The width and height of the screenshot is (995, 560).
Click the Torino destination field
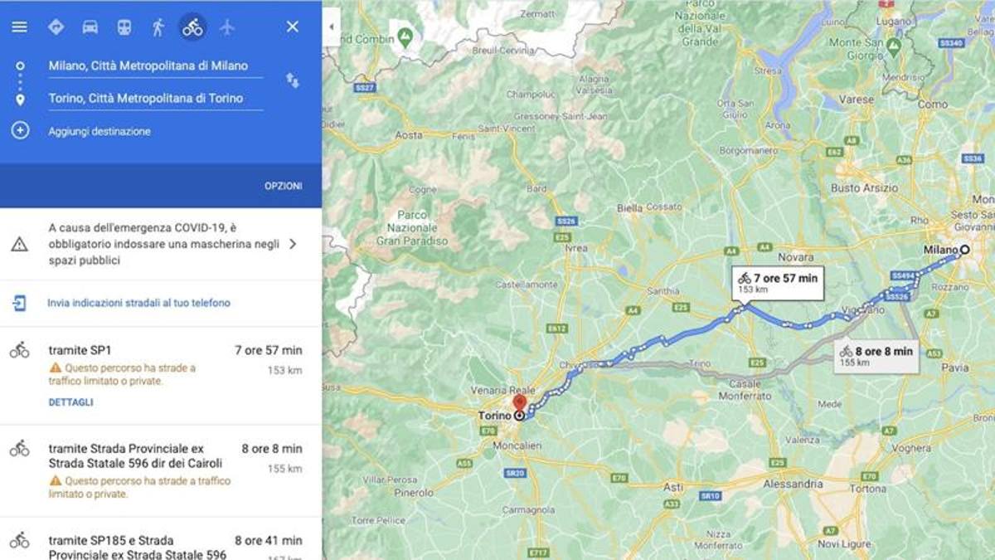pyautogui.click(x=155, y=99)
